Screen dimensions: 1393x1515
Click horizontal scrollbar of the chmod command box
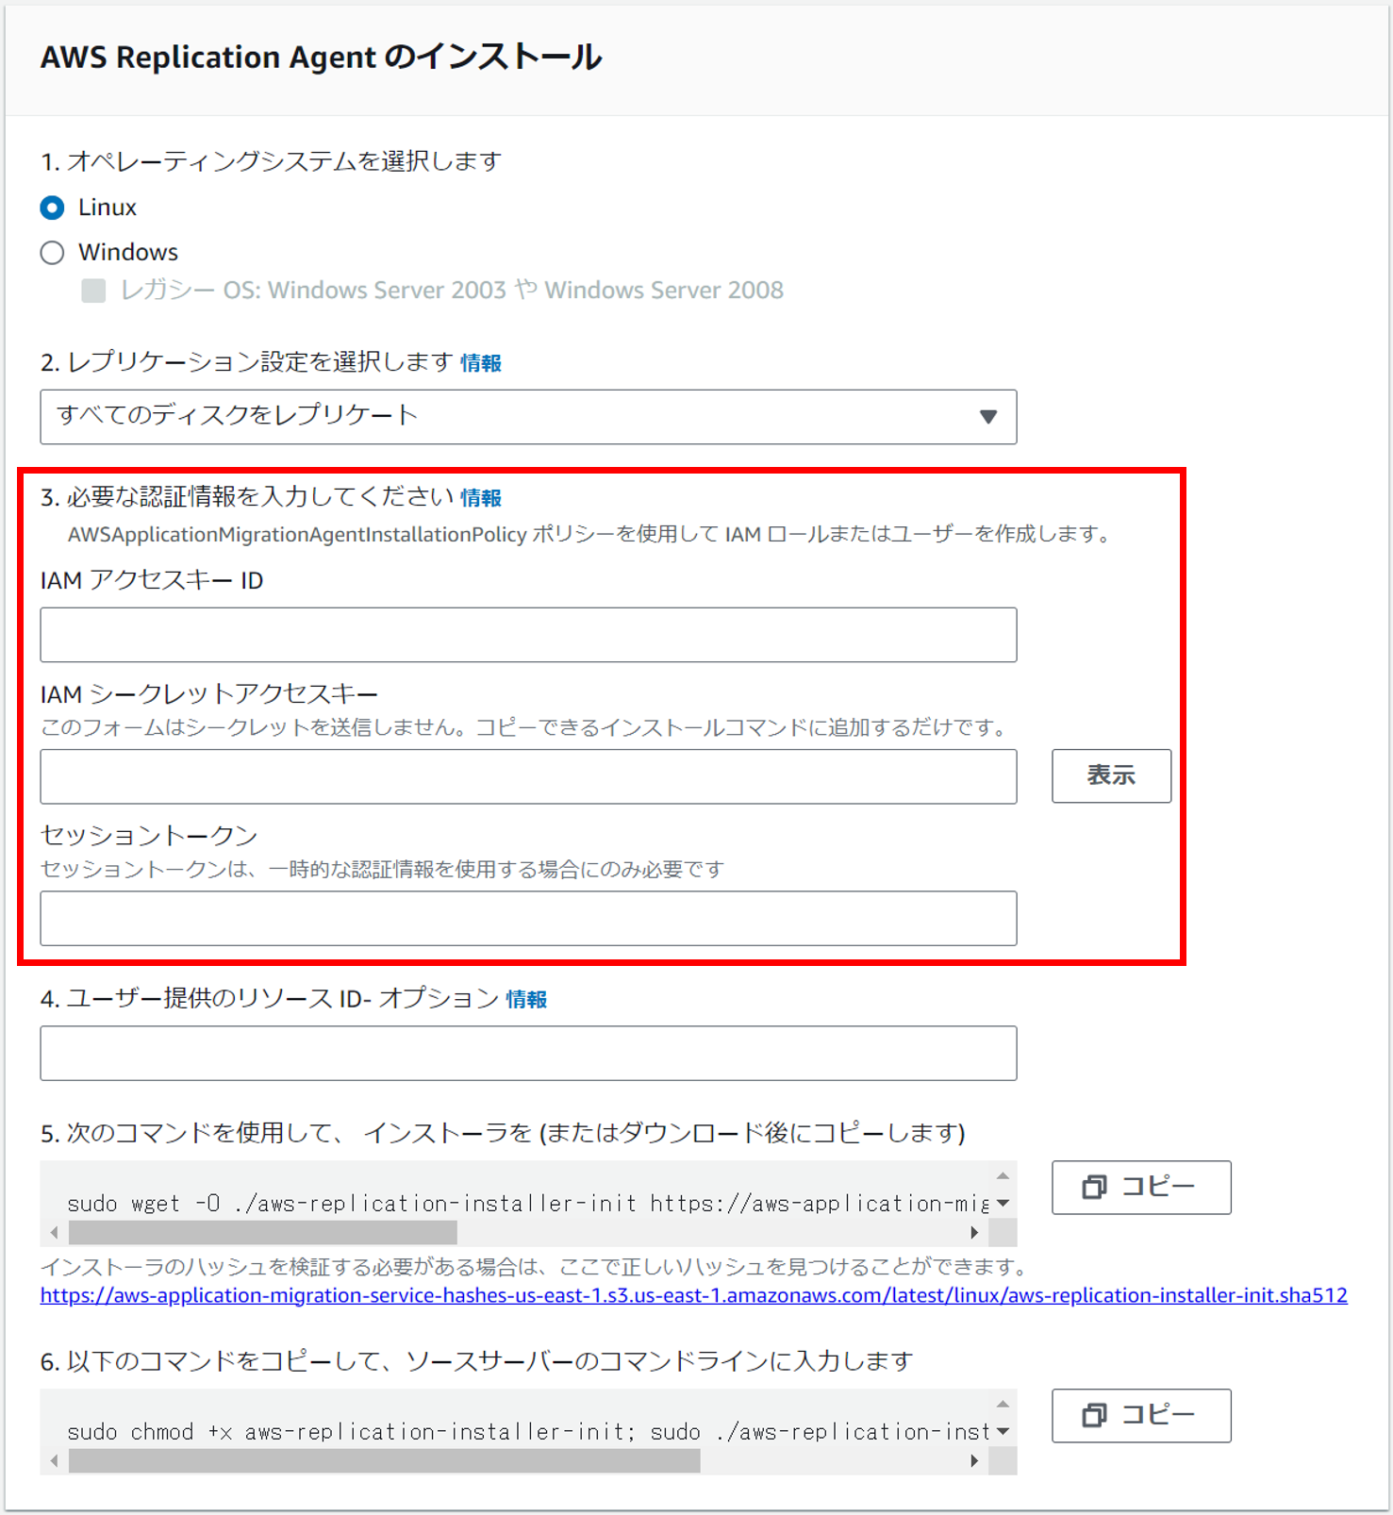[x=385, y=1460]
